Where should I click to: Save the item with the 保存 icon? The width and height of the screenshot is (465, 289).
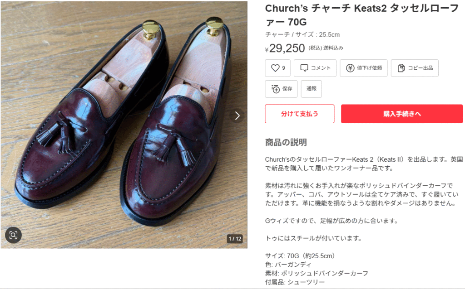click(276, 89)
